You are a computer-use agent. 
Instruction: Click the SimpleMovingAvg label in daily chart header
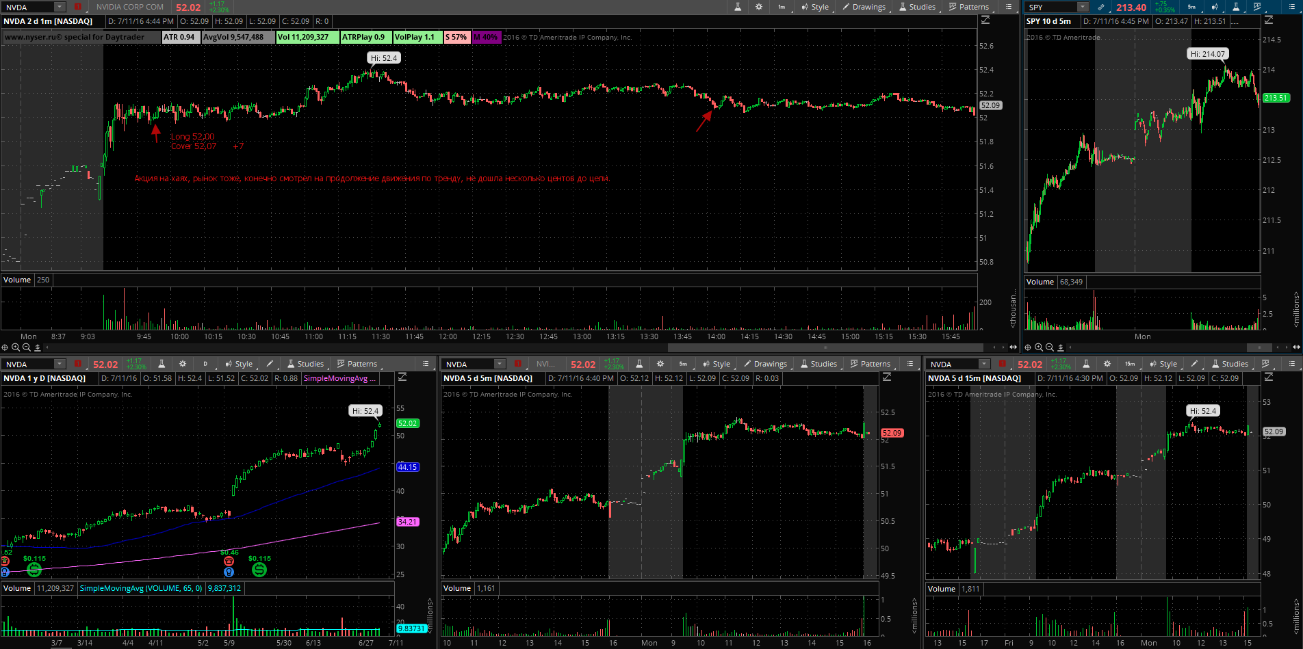click(x=340, y=378)
